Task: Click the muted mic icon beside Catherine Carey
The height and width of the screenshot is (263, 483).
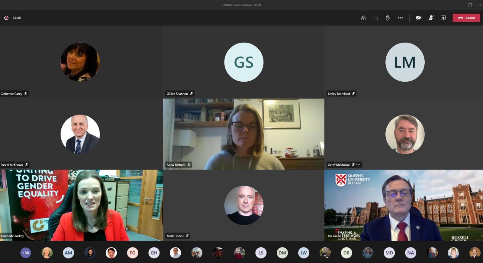Action: pos(26,94)
